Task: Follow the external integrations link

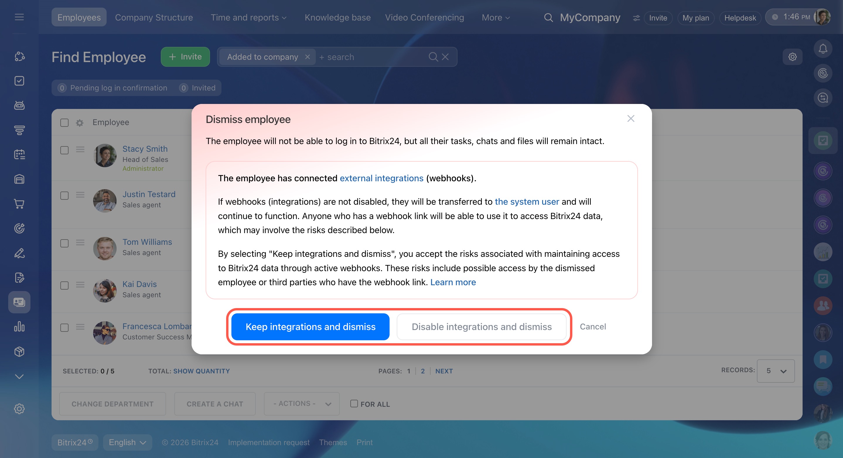Action: pos(381,178)
